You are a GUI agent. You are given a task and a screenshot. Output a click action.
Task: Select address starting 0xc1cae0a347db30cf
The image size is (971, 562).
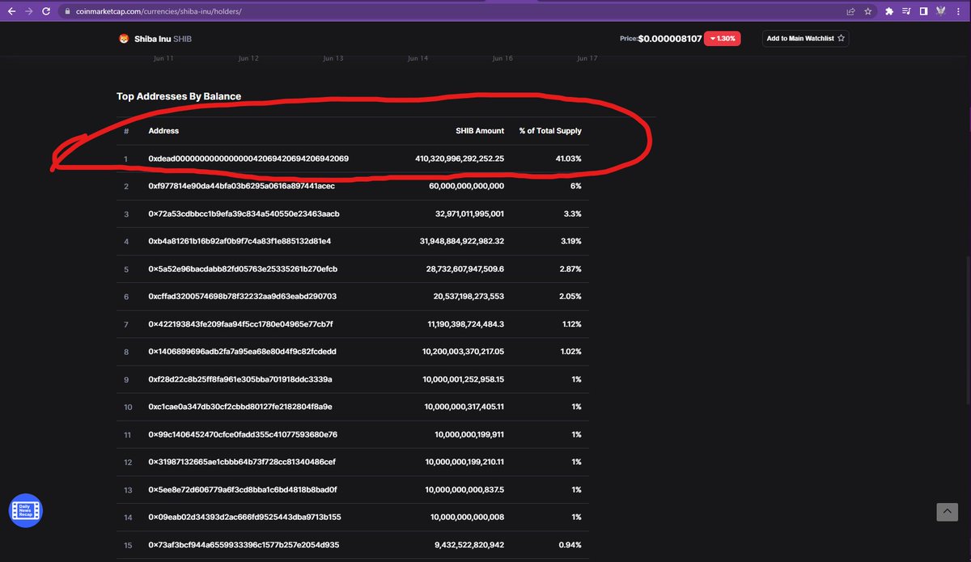point(240,407)
